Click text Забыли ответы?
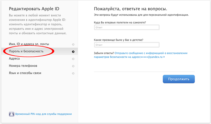This screenshot has width=211, height=124. pyautogui.click(x=104, y=53)
